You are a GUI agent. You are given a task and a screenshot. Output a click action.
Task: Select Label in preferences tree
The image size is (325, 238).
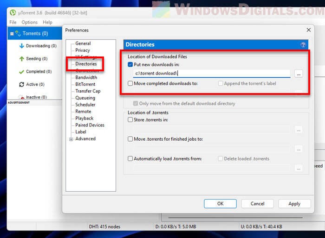pos(81,132)
